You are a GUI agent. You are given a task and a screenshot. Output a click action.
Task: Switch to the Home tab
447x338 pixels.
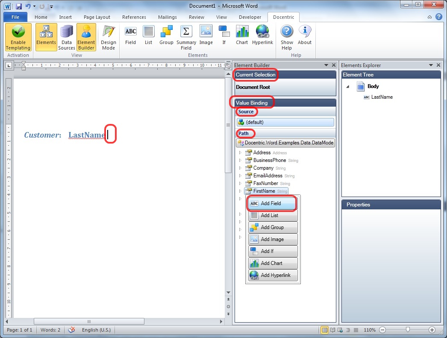coord(41,17)
